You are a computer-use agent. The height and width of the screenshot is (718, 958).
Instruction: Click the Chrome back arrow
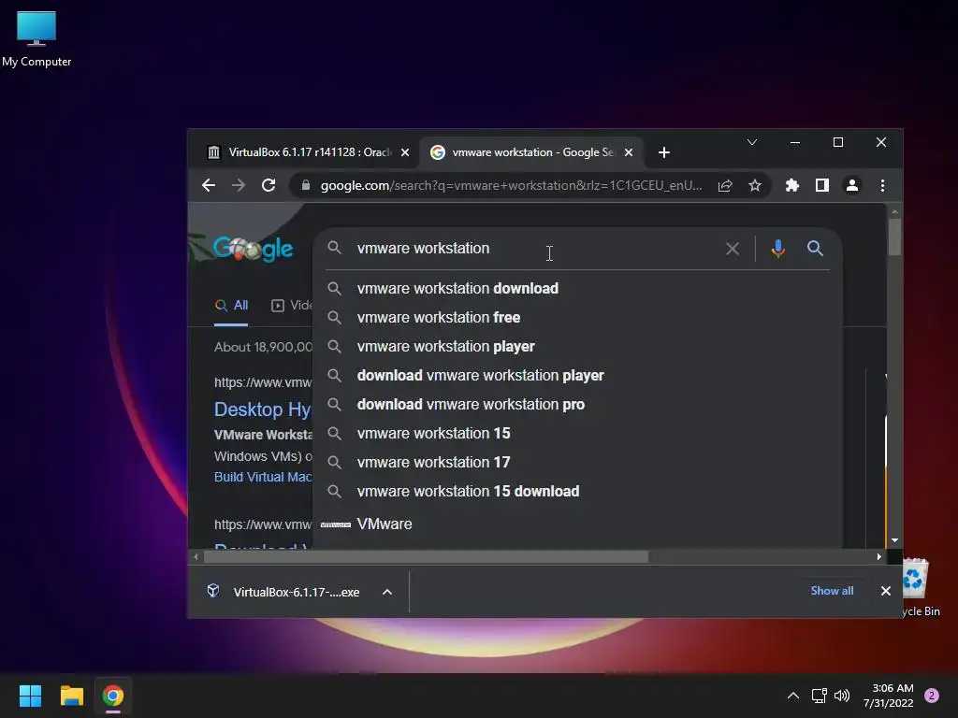coord(209,186)
